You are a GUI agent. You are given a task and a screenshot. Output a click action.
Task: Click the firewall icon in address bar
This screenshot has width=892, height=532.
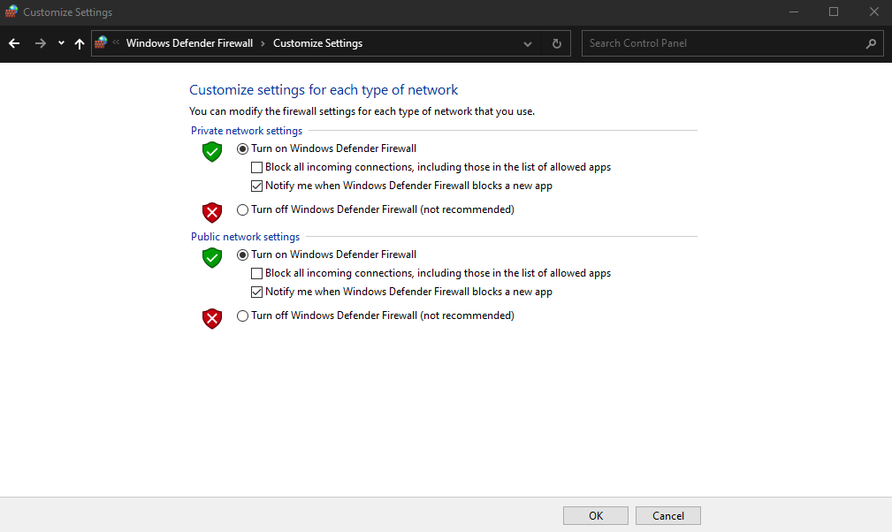pyautogui.click(x=102, y=42)
